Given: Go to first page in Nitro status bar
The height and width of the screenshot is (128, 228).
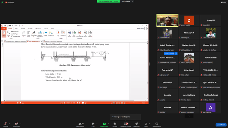Looking at the screenshot, I should [62, 103].
